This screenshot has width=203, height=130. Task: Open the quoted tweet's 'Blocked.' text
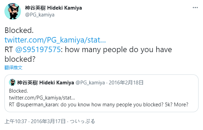pyautogui.click(x=19, y=91)
